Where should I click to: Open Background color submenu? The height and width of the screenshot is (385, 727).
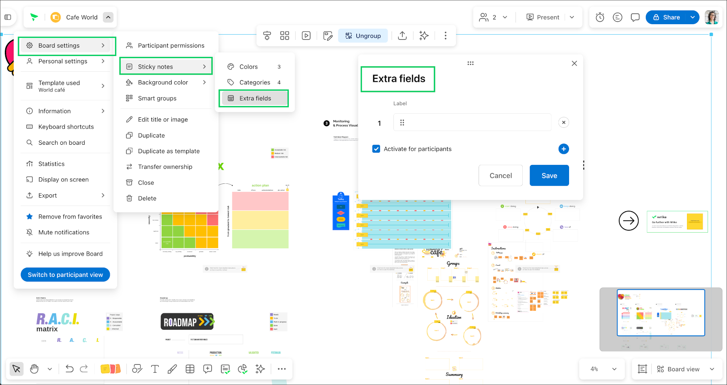pyautogui.click(x=166, y=82)
